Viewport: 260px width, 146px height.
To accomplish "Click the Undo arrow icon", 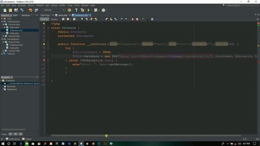I will pos(30,10).
